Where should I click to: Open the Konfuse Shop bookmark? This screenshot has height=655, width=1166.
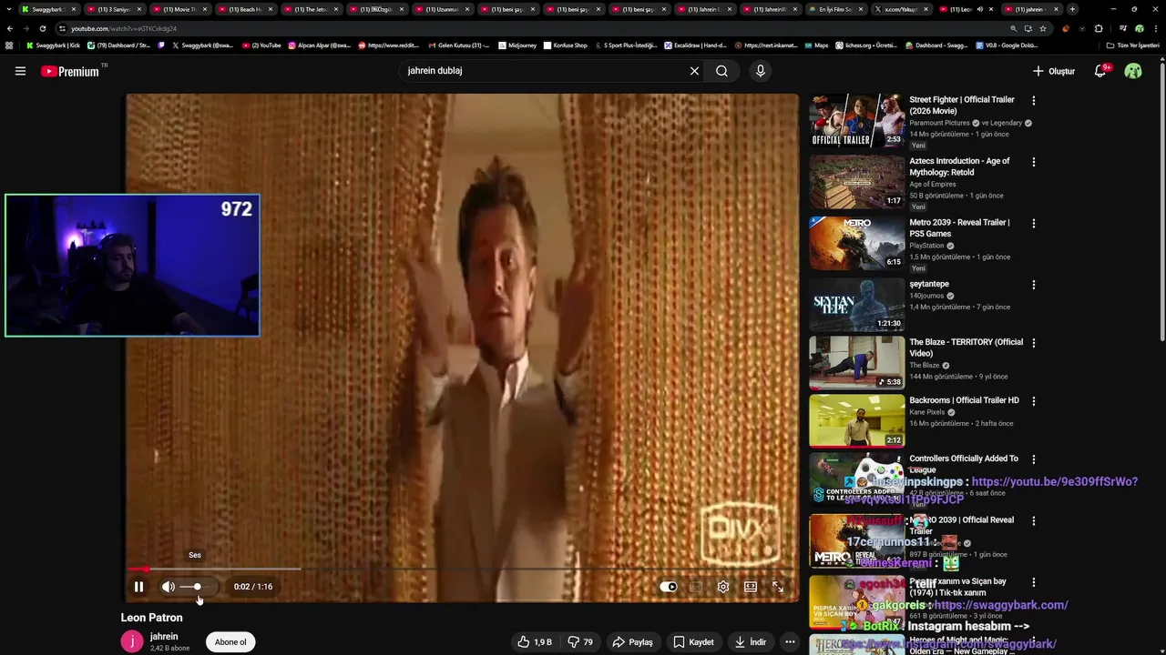(x=565, y=45)
